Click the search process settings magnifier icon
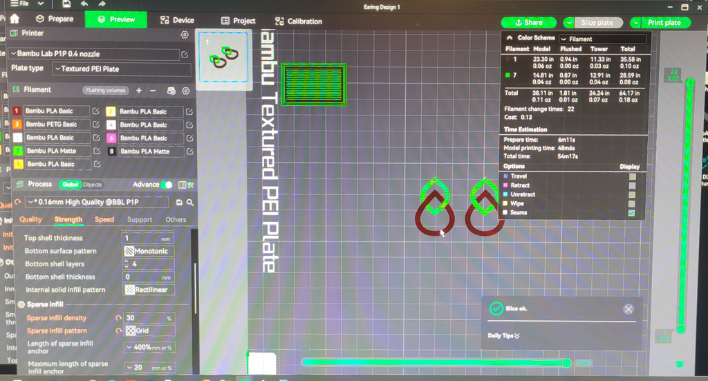The width and height of the screenshot is (708, 381). point(190,203)
